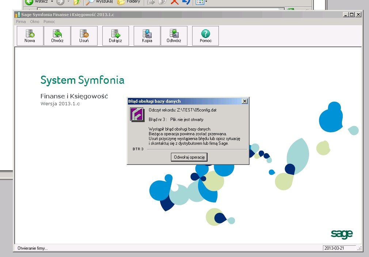
Task: Click the Wstecz back button in Explorer window
Action: tap(37, 2)
